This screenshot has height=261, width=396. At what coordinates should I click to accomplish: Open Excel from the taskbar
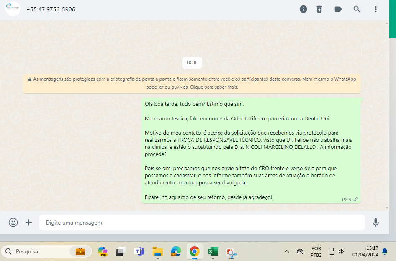pyautogui.click(x=213, y=251)
